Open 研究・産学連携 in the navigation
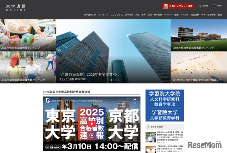 pyautogui.click(x=155, y=15)
